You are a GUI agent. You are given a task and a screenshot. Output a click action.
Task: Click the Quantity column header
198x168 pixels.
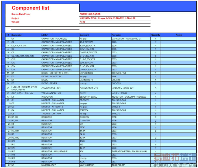156,35
